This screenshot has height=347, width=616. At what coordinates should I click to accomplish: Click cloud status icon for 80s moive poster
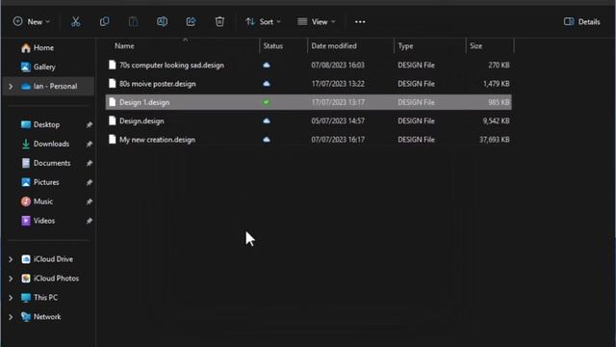(x=267, y=84)
